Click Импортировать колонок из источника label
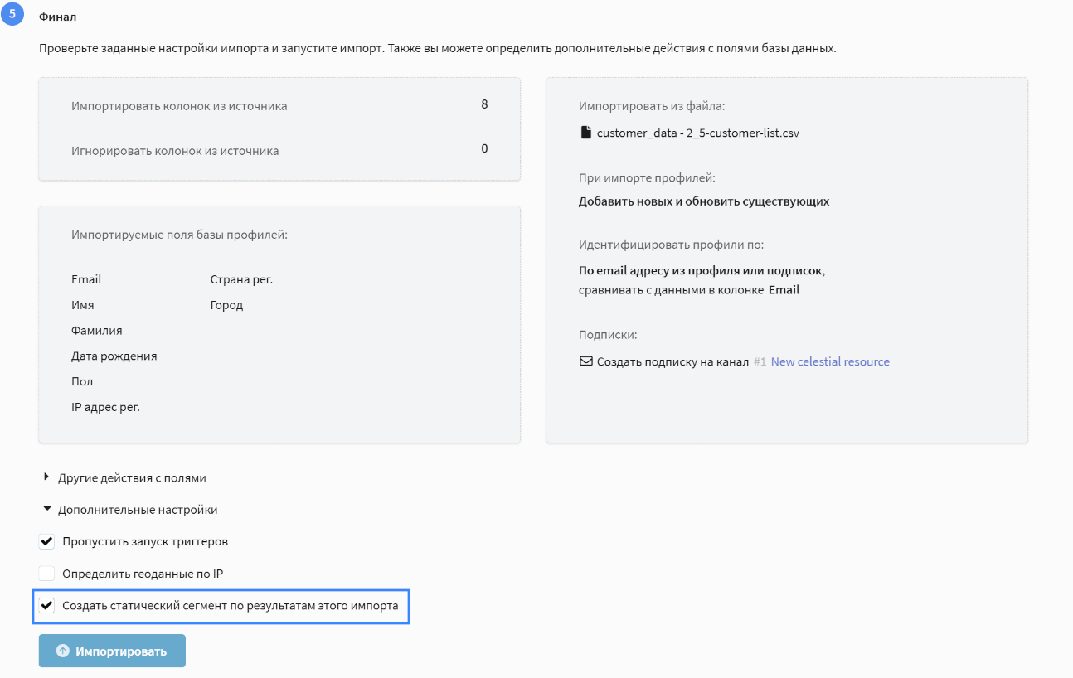Viewport: 1073px width, 678px height. pyautogui.click(x=179, y=106)
